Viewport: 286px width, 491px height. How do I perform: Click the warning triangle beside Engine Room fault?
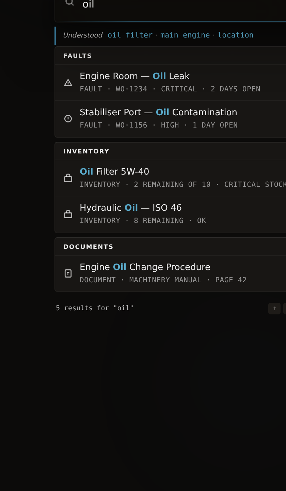(x=68, y=82)
